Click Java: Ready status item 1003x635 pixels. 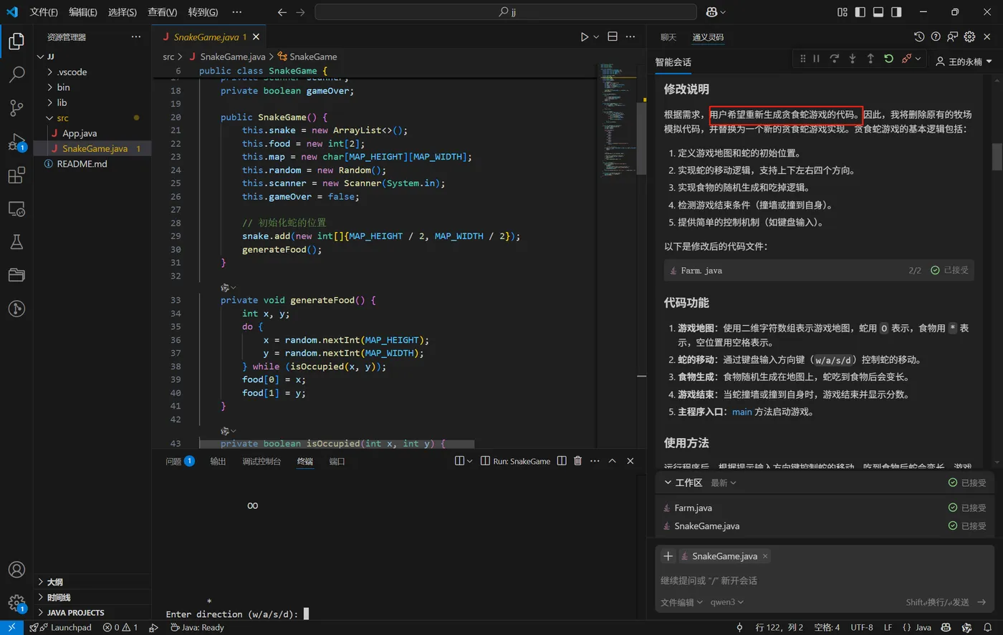[x=198, y=627]
